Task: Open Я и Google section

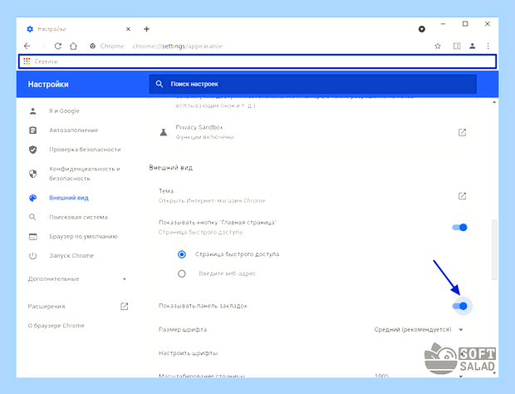Action: (x=64, y=111)
